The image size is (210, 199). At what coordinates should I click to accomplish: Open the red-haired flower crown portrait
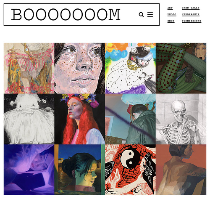pos(80,119)
